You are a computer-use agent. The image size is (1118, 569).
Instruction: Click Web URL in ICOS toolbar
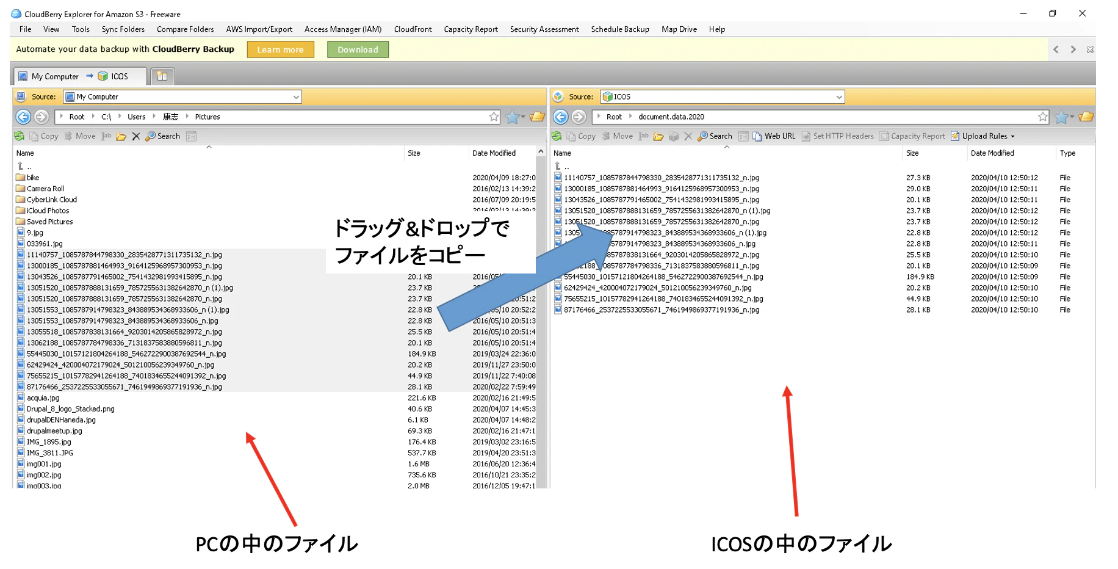(x=774, y=136)
